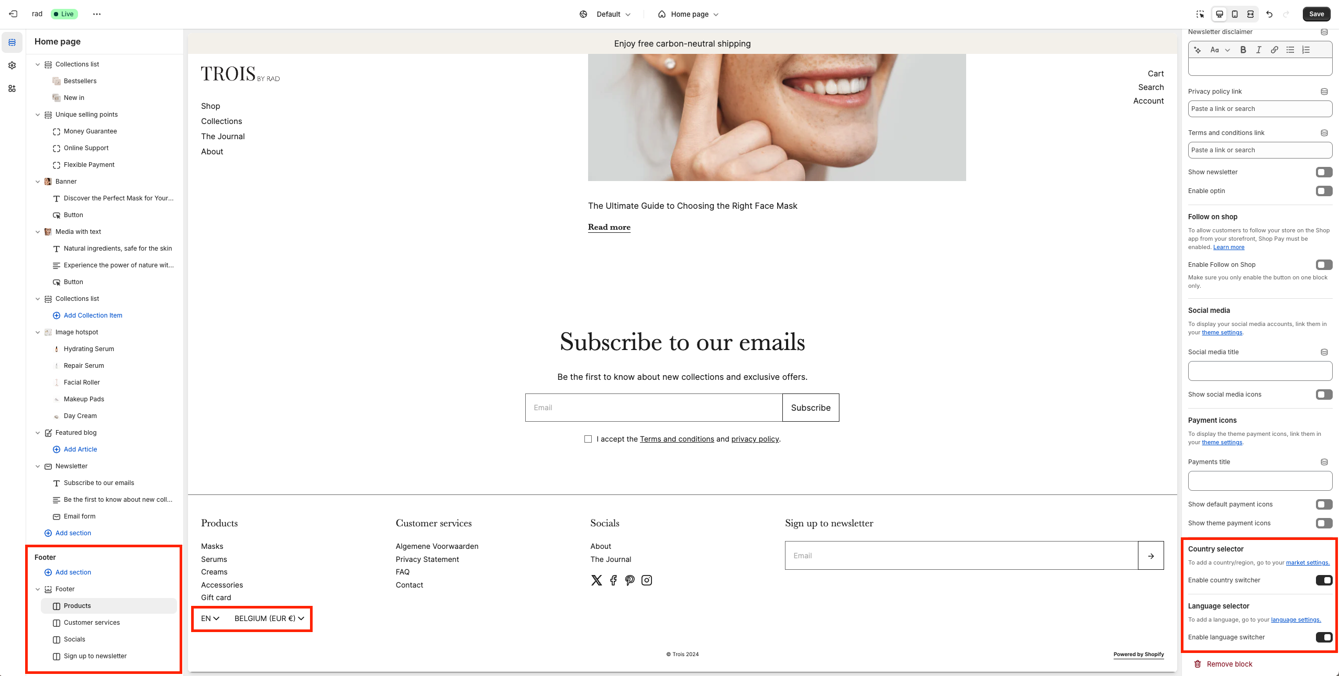Collapse the Unique selling points section

point(38,115)
